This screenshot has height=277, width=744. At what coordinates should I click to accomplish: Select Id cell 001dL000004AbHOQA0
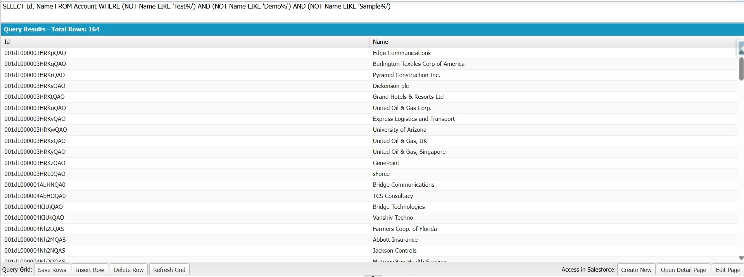point(185,196)
